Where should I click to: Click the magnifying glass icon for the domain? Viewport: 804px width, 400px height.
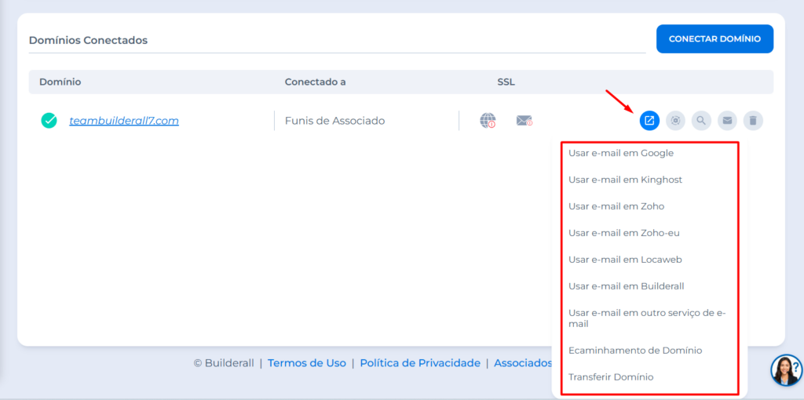[701, 121]
